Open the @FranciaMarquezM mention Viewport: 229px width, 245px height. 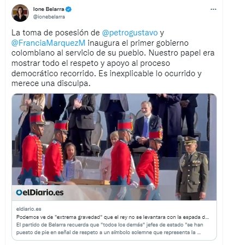(49, 43)
